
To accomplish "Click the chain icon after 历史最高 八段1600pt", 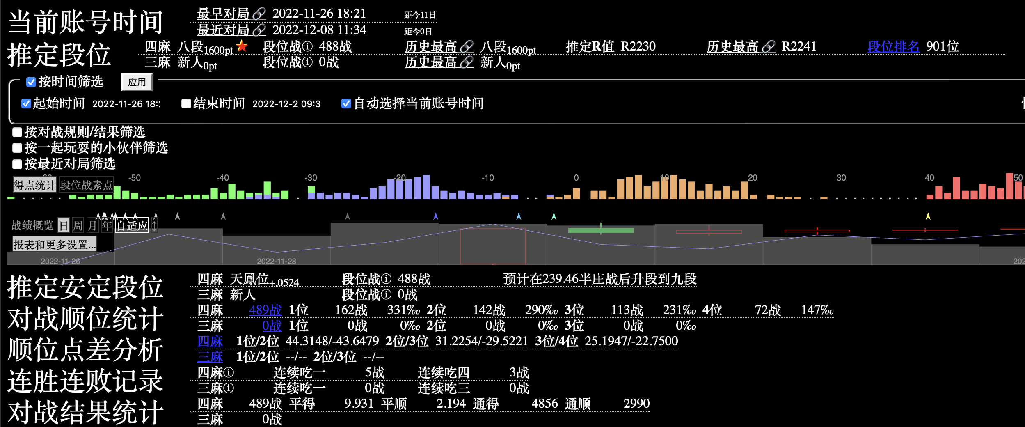I will click(x=467, y=47).
